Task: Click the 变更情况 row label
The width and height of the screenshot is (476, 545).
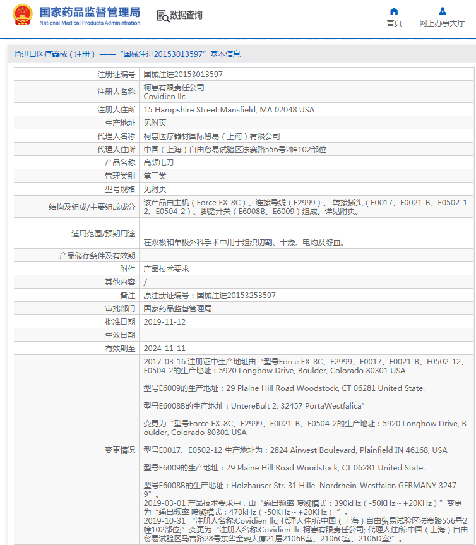Action: click(119, 450)
